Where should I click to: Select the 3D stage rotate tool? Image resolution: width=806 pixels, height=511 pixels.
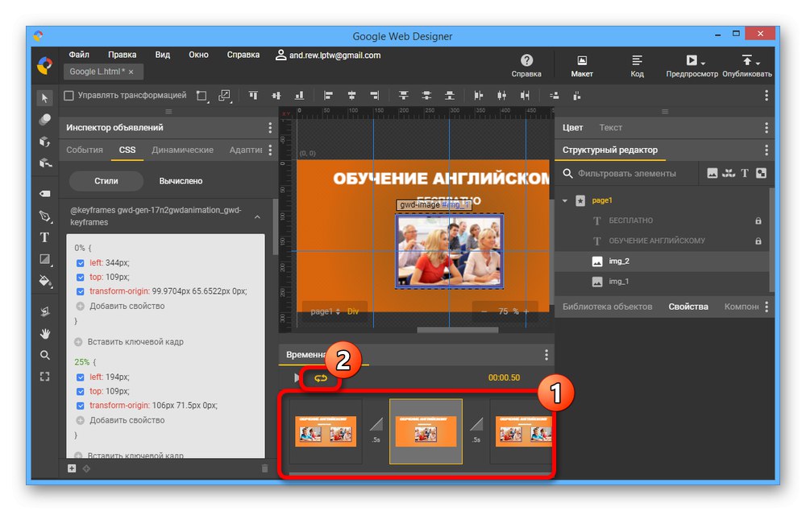(44, 311)
